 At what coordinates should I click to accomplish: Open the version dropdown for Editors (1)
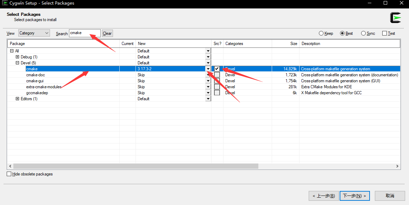coord(208,99)
